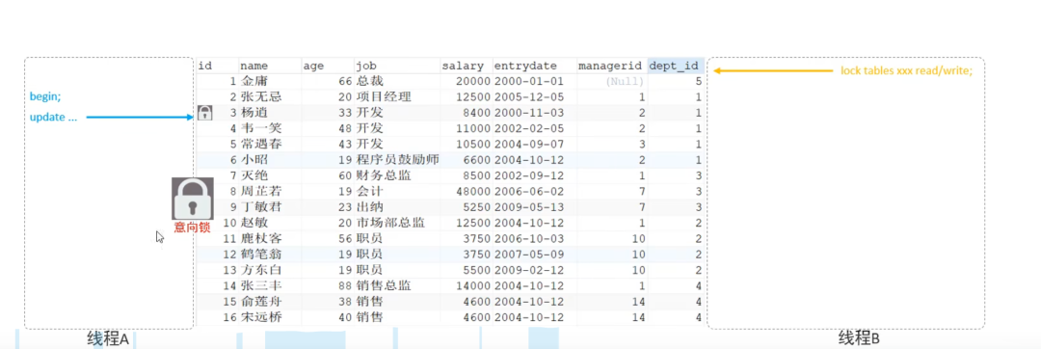Screen dimensions: 1041x349
Task: Click the salary value 10500
Action: pos(472,144)
